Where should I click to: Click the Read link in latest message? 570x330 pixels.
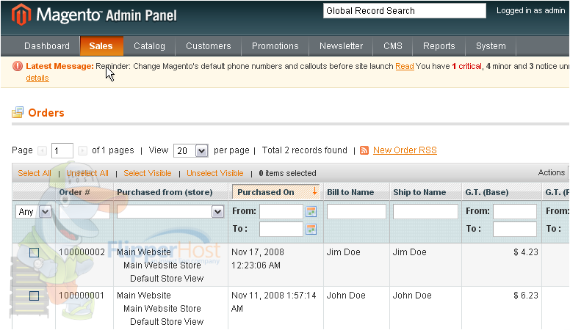(x=405, y=66)
